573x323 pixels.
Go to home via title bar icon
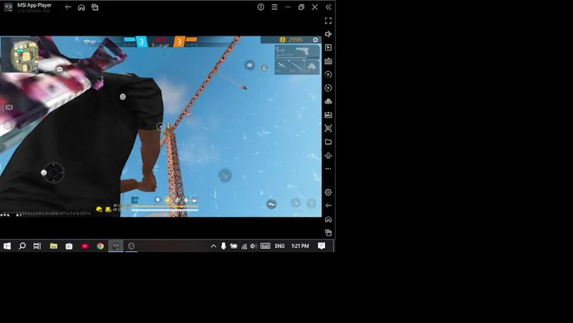[x=81, y=7]
